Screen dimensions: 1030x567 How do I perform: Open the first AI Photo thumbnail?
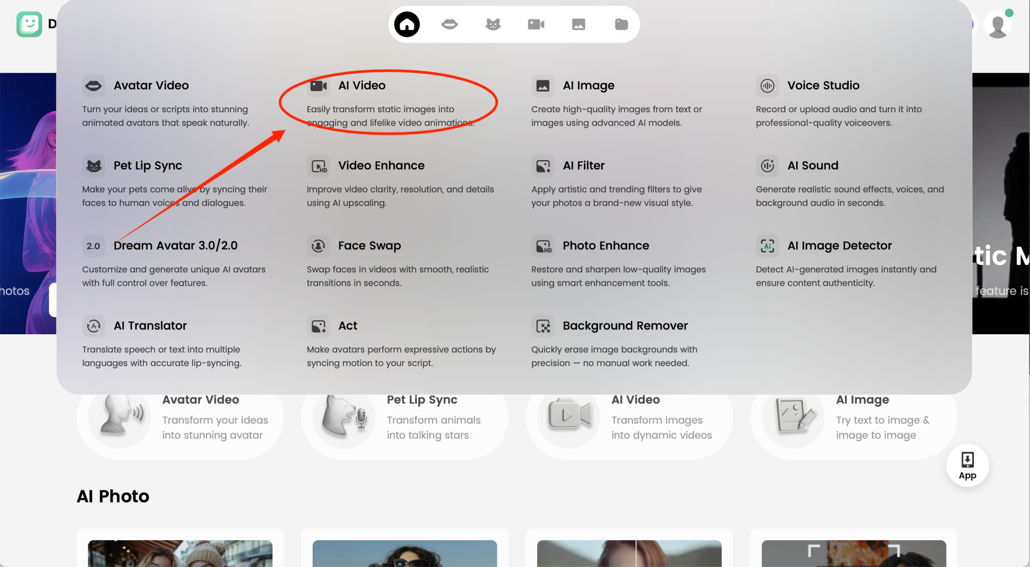180,554
